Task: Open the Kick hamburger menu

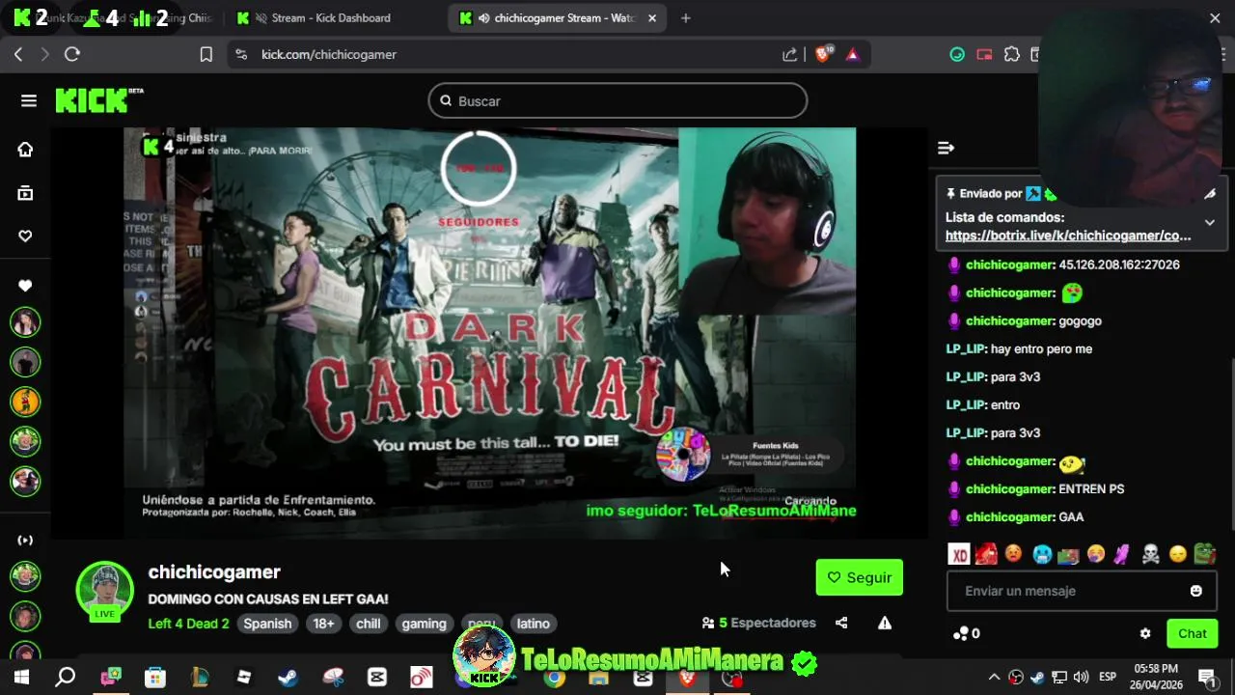Action: coord(29,101)
